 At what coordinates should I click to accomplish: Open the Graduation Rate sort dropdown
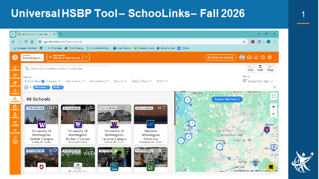(258, 81)
